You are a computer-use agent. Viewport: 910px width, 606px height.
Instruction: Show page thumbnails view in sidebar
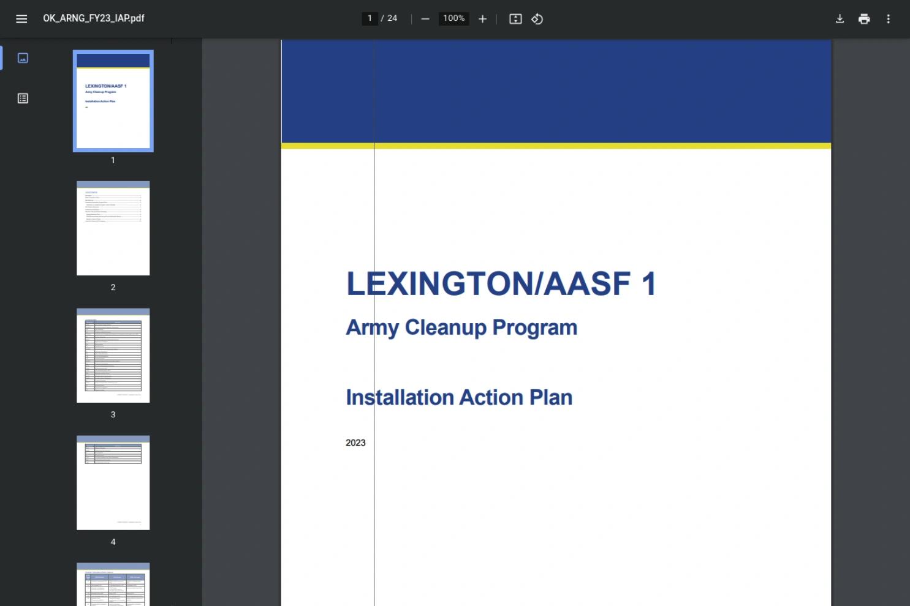coord(23,58)
